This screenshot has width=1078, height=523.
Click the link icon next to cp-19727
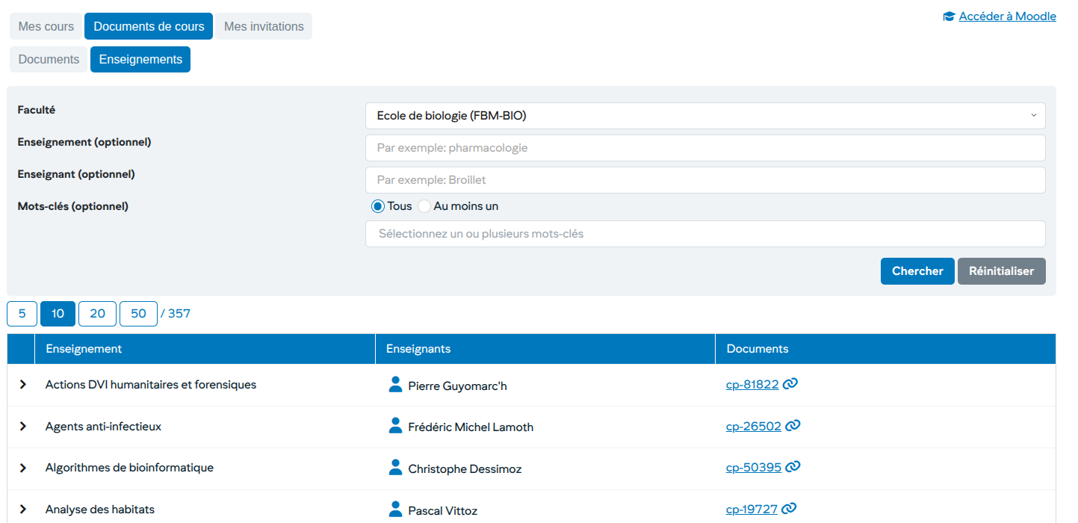pyautogui.click(x=789, y=509)
